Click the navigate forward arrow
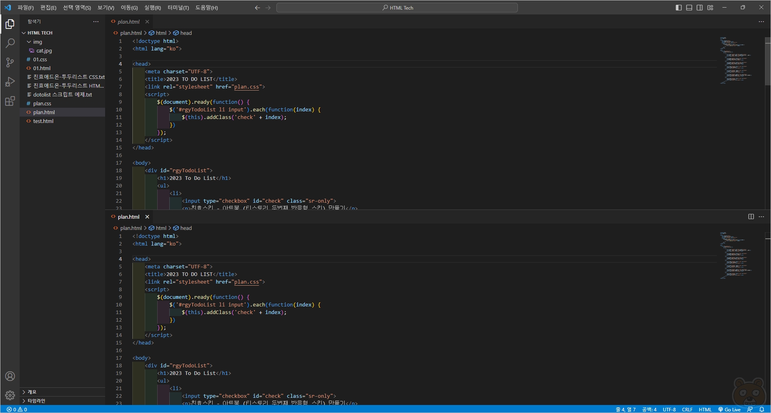 pyautogui.click(x=268, y=8)
